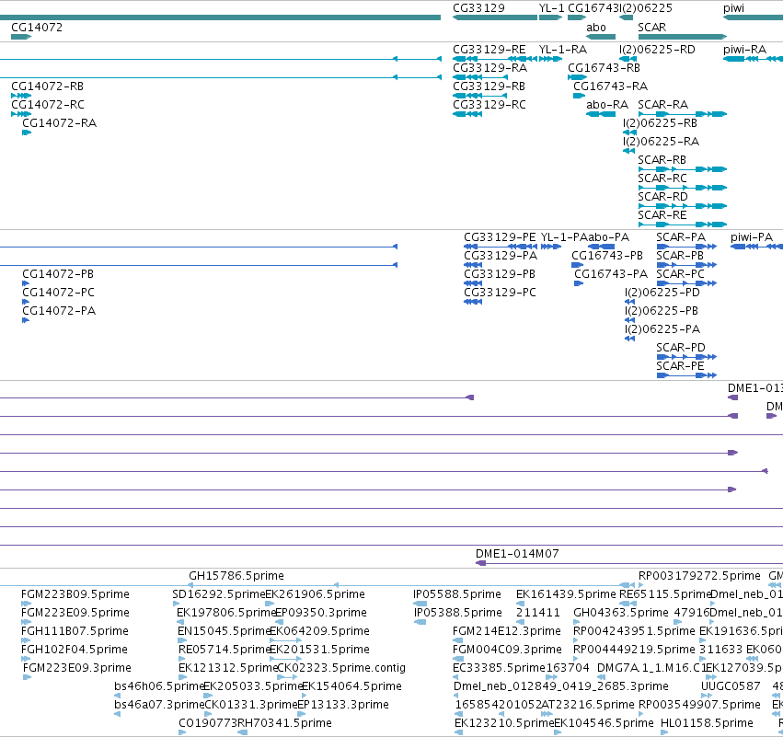The height and width of the screenshot is (737, 783).
Task: Open the RP003179272.5prime EST label
Action: pyautogui.click(x=699, y=576)
